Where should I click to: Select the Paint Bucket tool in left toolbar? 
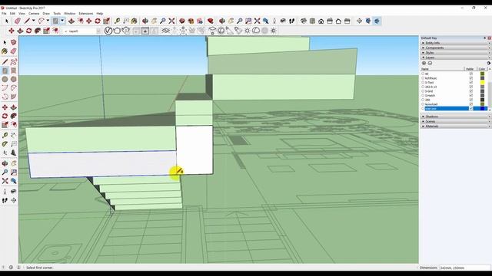tap(5, 51)
